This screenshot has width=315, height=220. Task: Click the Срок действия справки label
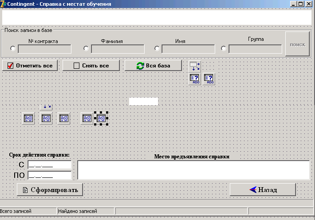(39, 155)
